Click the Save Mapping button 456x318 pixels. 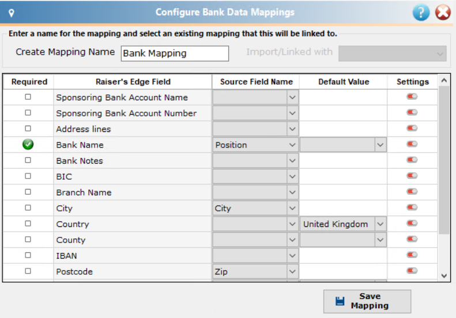pyautogui.click(x=367, y=301)
